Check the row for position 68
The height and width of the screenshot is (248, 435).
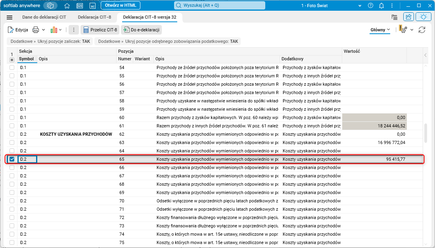pyautogui.click(x=12, y=184)
